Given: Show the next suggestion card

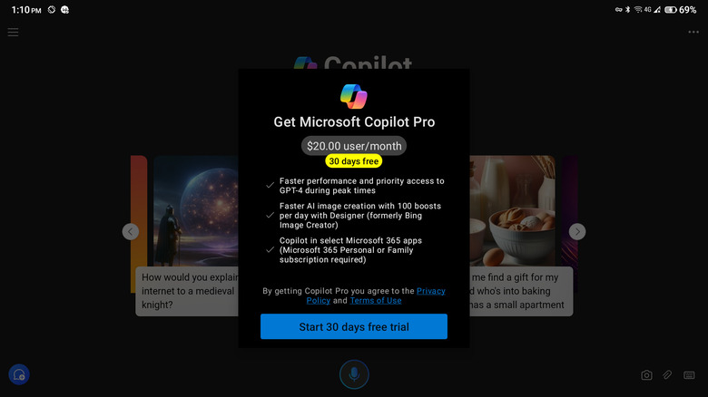Looking at the screenshot, I should pyautogui.click(x=577, y=231).
